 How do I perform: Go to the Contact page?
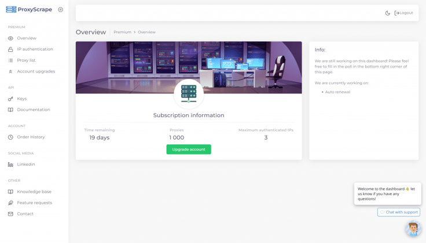[x=25, y=214]
